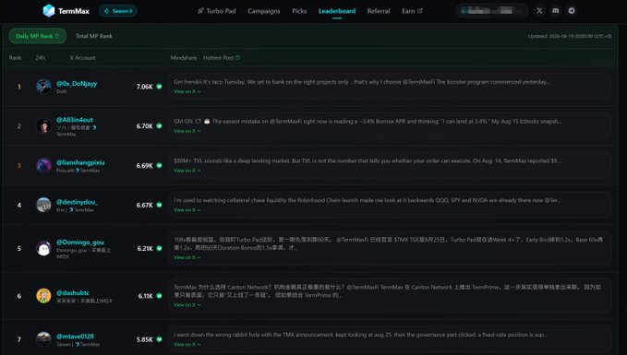The image size is (627, 355).
Task: Open @0x_DoNjayy profile link
Action: pos(77,84)
